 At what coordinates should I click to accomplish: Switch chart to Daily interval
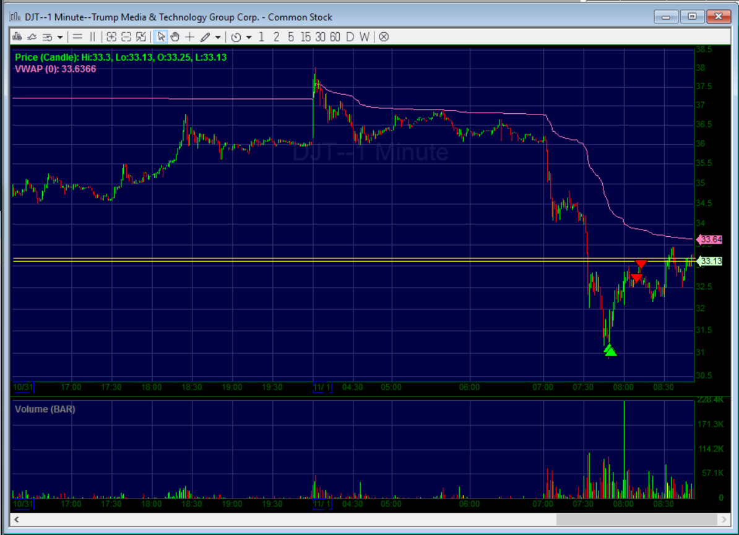pyautogui.click(x=350, y=36)
